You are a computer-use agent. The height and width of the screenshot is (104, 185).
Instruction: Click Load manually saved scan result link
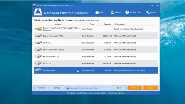pos(87,20)
